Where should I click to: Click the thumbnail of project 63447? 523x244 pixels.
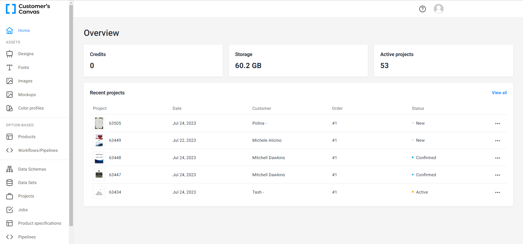(99, 175)
